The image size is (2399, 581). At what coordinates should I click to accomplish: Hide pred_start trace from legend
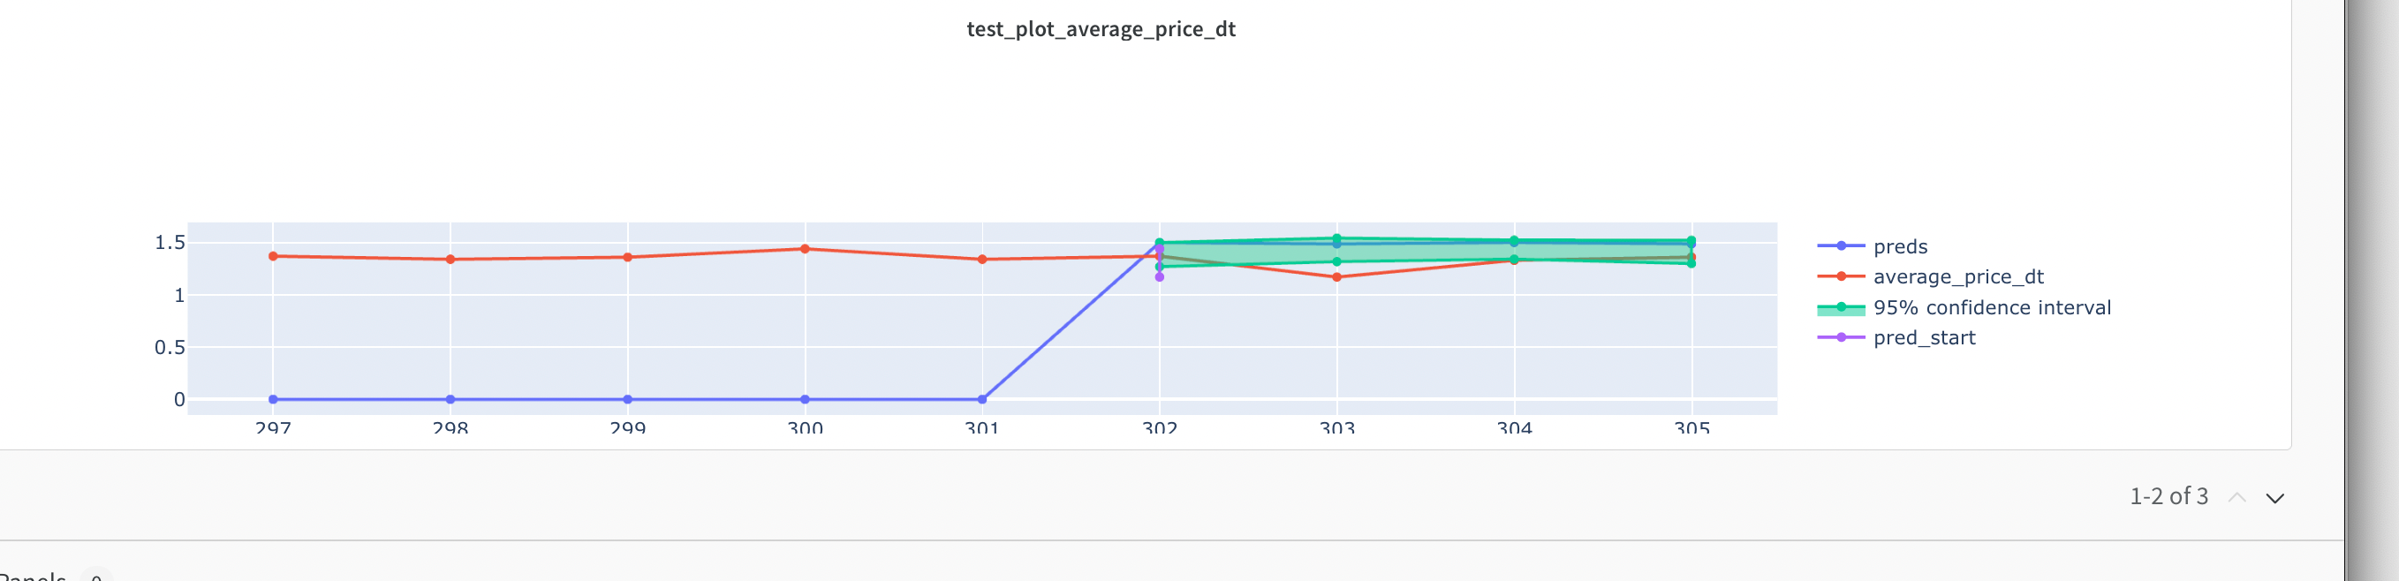pos(1923,338)
